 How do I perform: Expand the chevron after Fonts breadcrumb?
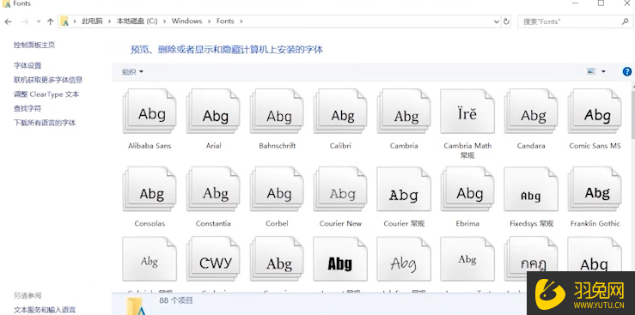pyautogui.click(x=241, y=21)
